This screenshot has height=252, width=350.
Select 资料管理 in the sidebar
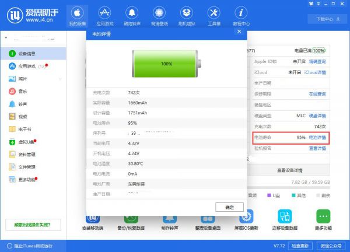pos(33,154)
